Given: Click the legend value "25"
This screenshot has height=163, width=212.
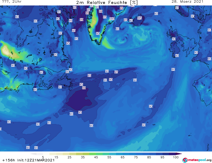Looking at the screenshot, I should 69,157.
